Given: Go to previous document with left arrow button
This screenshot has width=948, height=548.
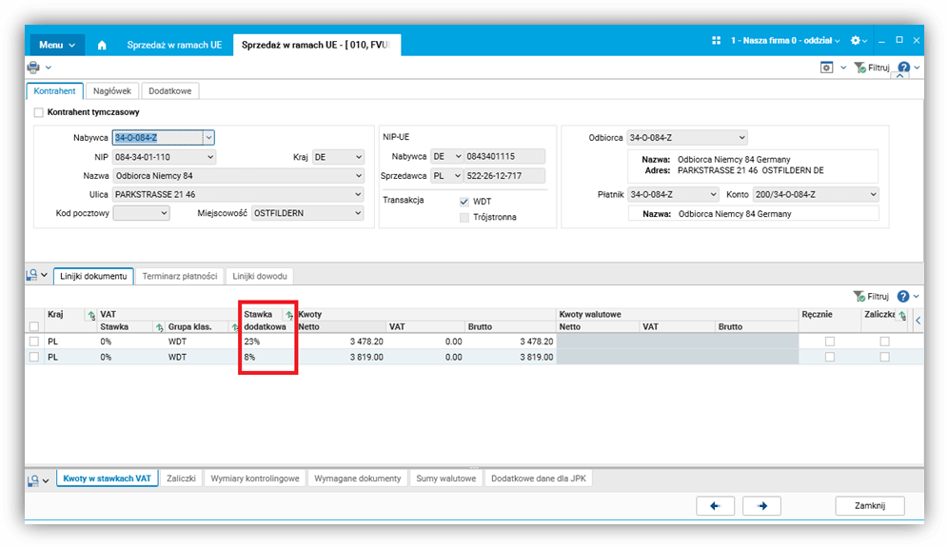Looking at the screenshot, I should coord(715,506).
